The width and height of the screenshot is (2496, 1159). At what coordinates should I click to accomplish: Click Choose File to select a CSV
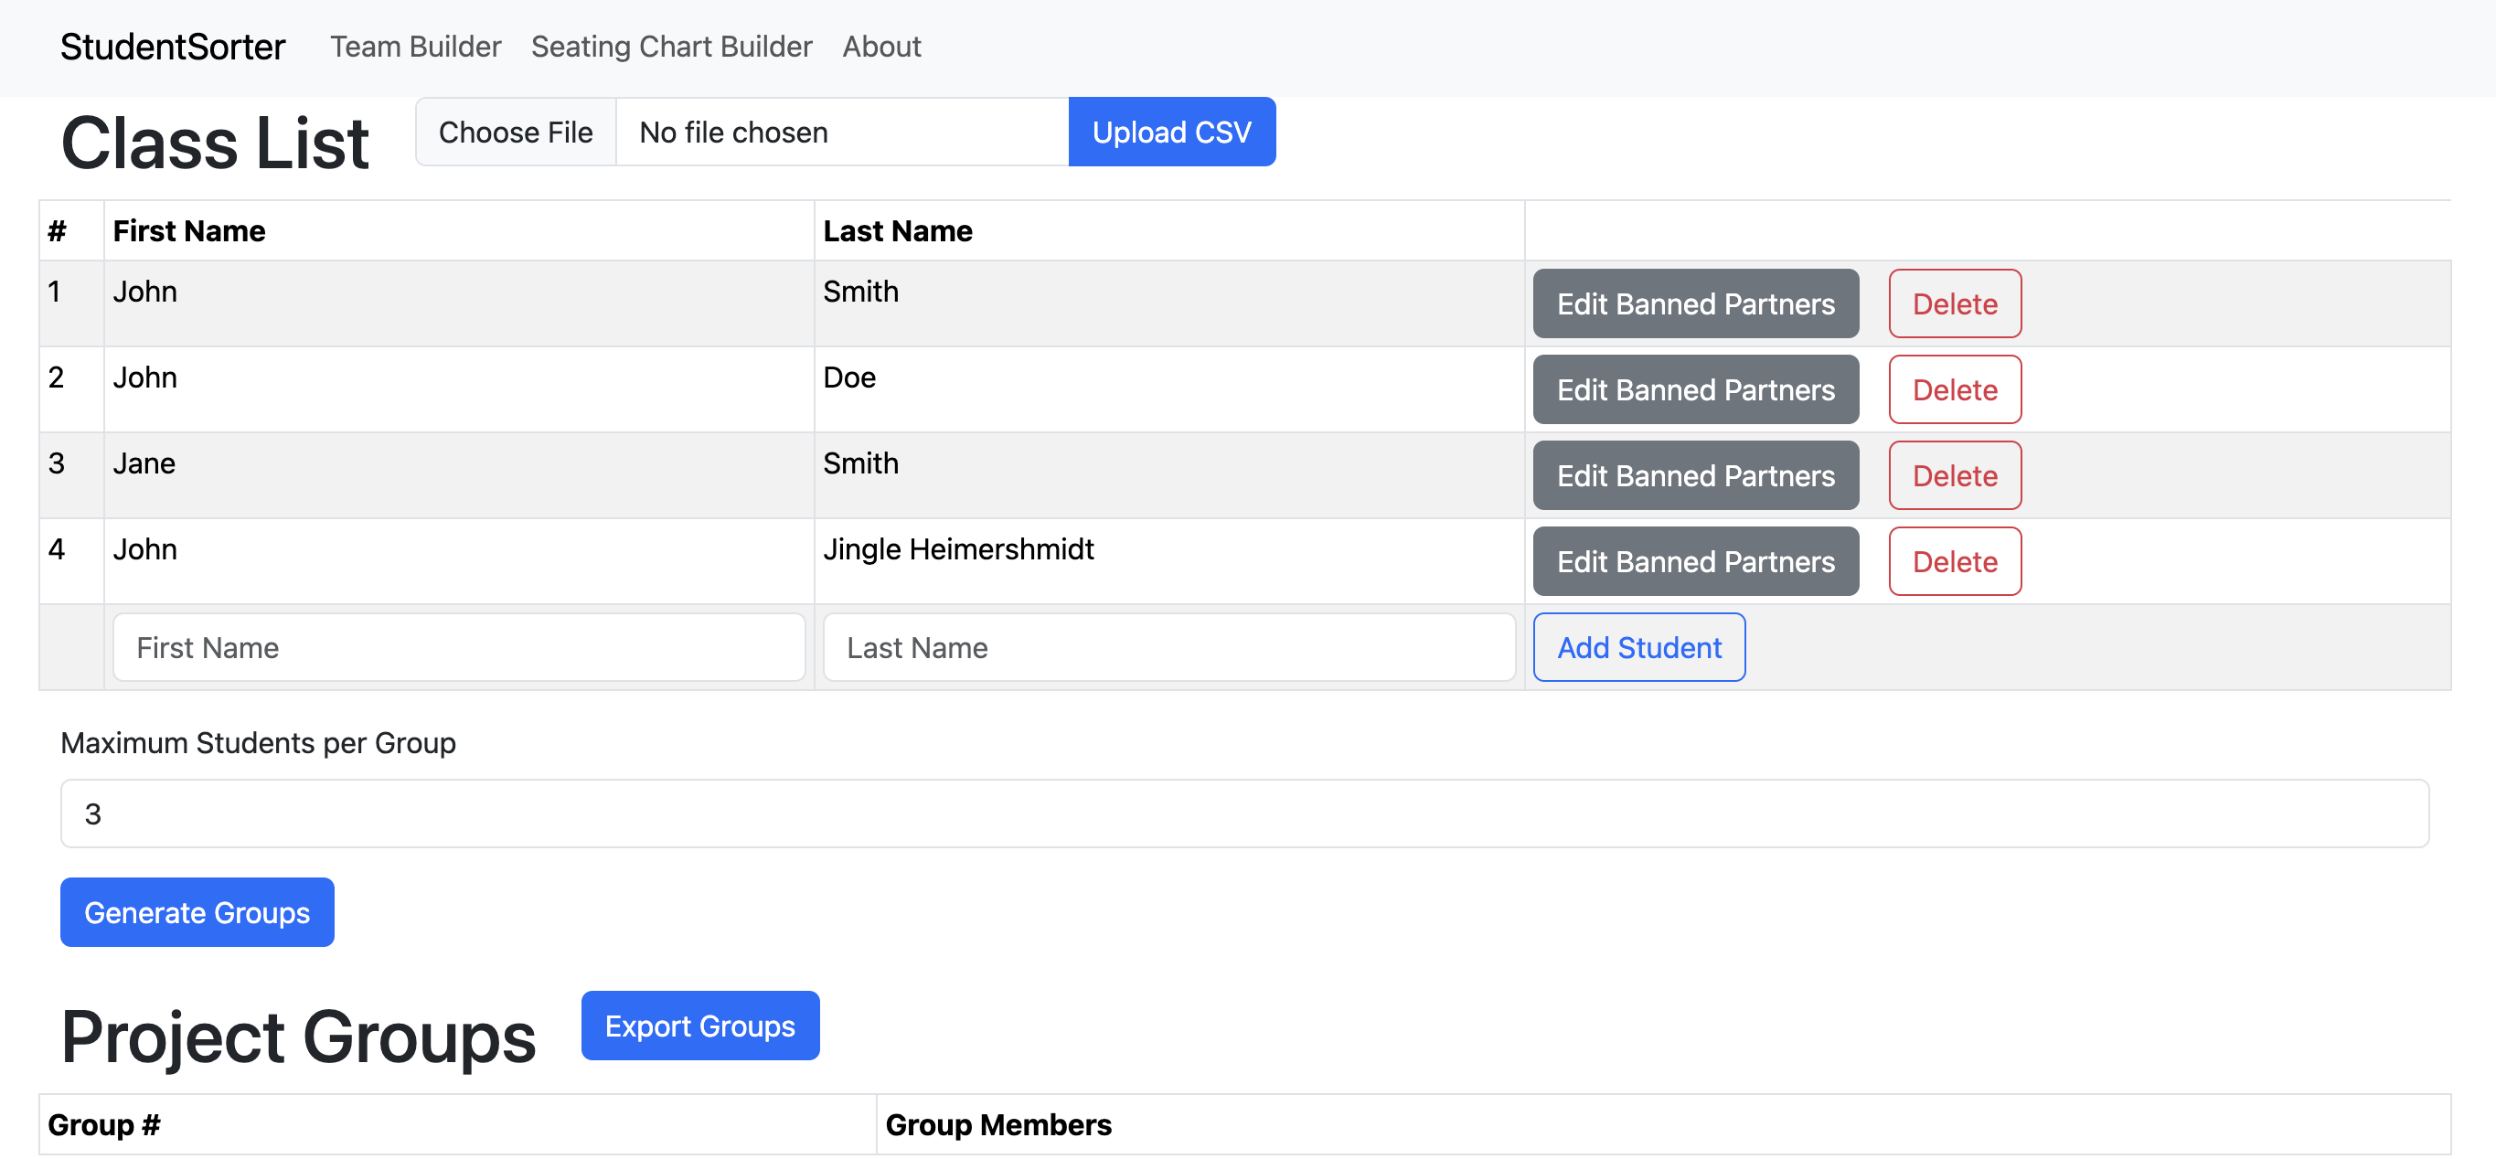coord(516,132)
